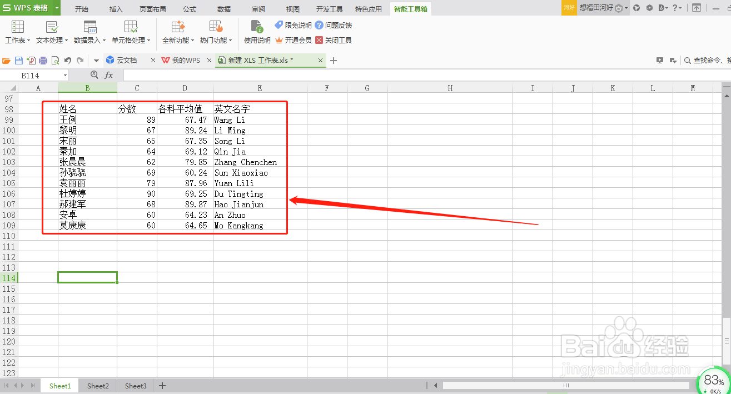Click the print icon

pos(43,61)
